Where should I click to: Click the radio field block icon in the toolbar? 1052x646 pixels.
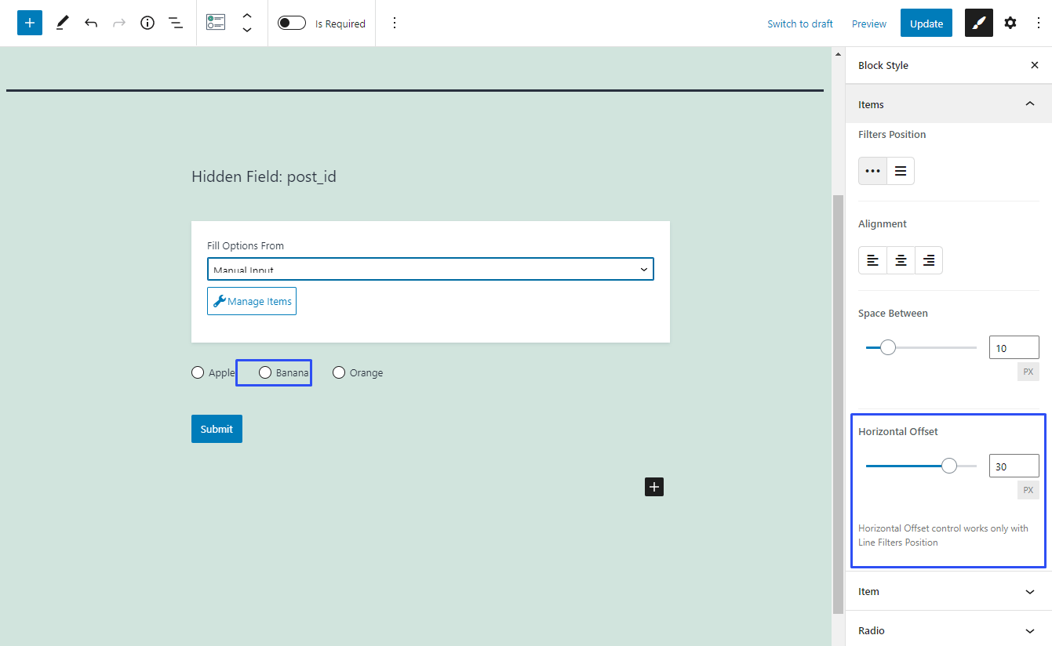pyautogui.click(x=215, y=23)
